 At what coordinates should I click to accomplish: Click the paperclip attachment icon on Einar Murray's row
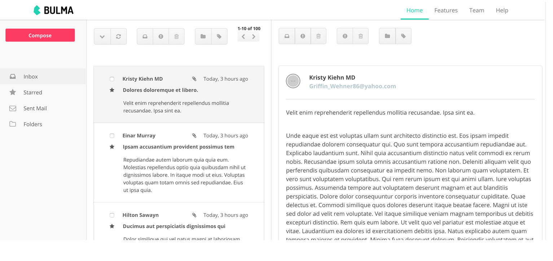(194, 136)
